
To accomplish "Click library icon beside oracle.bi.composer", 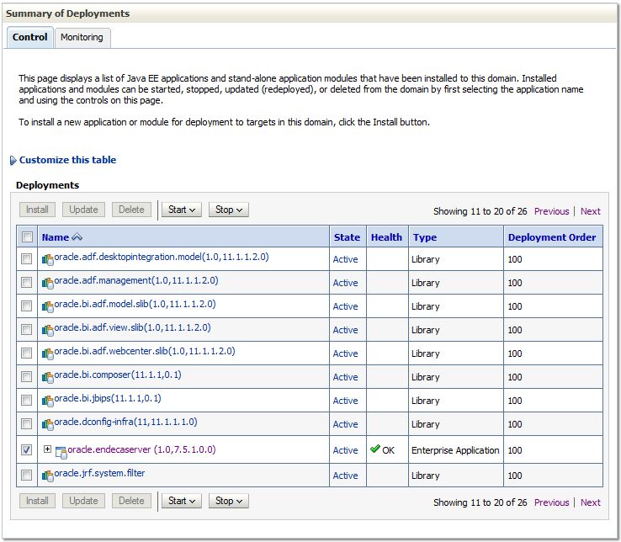I will point(47,377).
